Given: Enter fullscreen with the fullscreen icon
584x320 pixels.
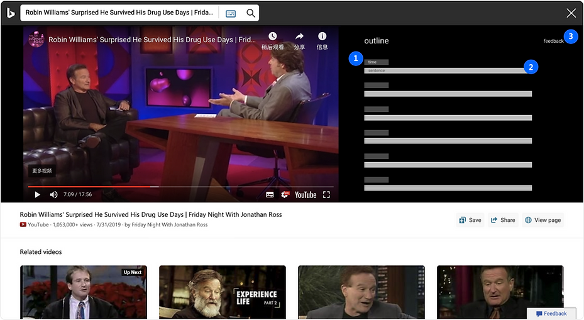Looking at the screenshot, I should pos(327,195).
